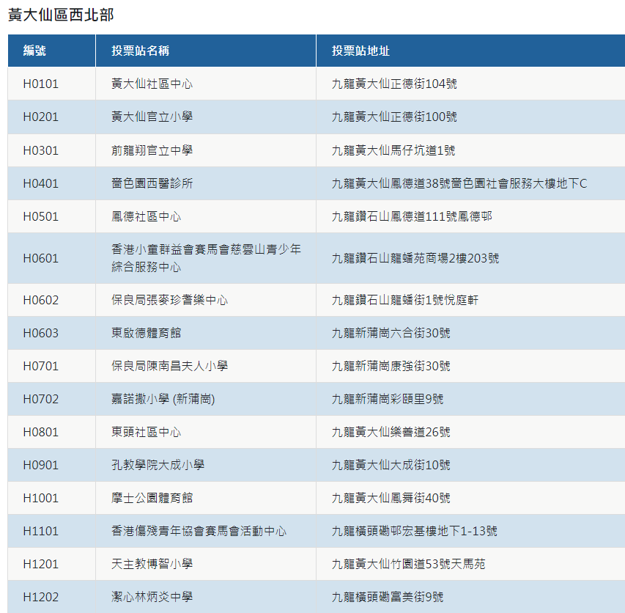Screen dimensions: 625x613
Task: Click the 黃大仙區西北部 section heading
Action: click(61, 15)
